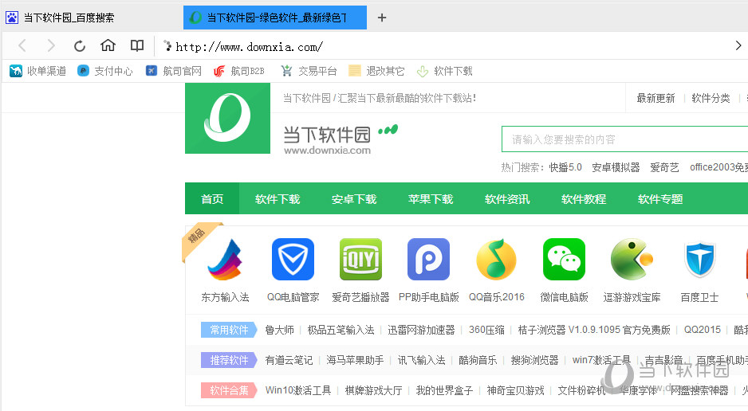This screenshot has height=411, width=748.
Task: Click the address bar right arrow
Action: coord(738,45)
